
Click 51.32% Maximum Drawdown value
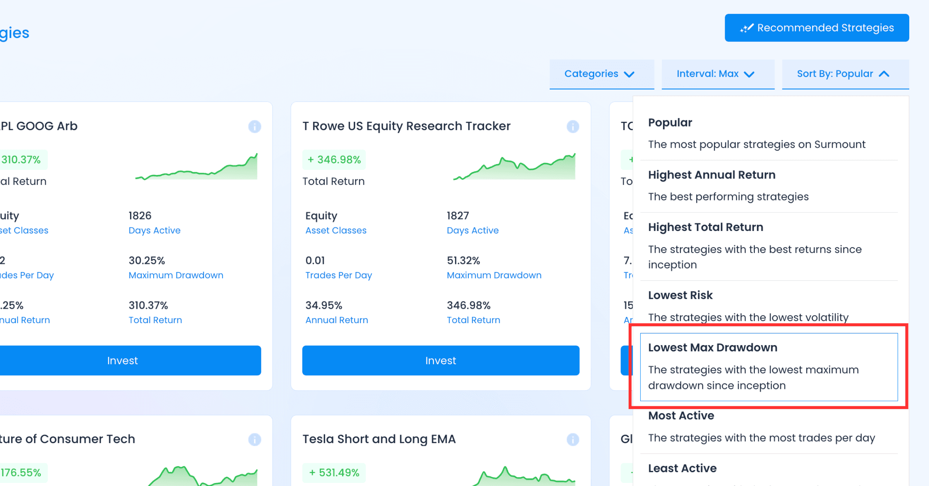pos(463,261)
